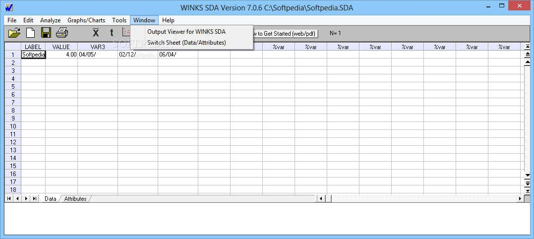Open the Graphs/Charts menu
This screenshot has height=239, width=534.
tap(86, 20)
